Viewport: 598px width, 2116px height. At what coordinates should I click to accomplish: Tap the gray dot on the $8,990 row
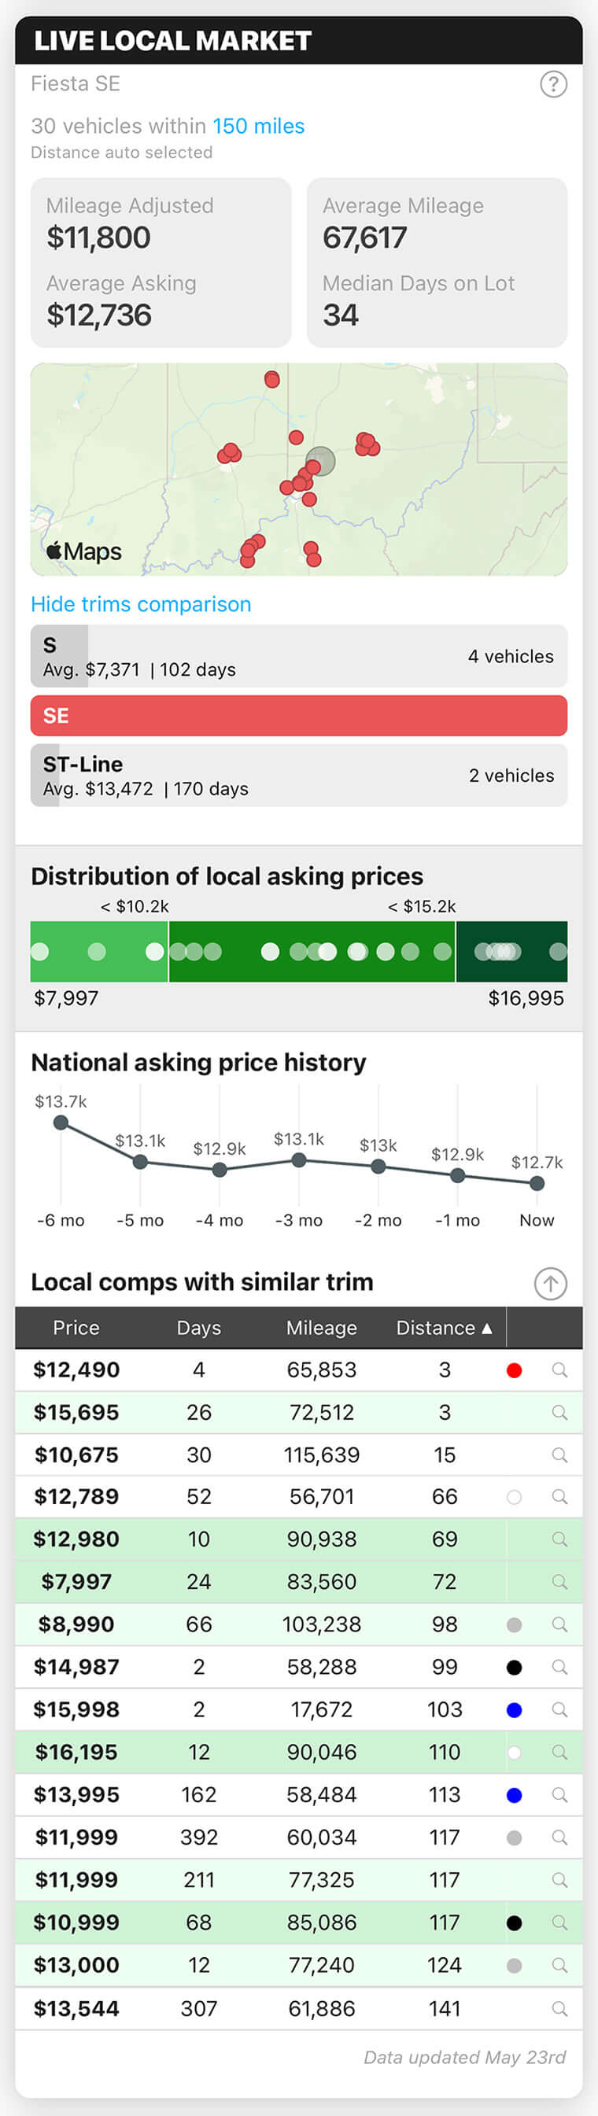point(515,1625)
